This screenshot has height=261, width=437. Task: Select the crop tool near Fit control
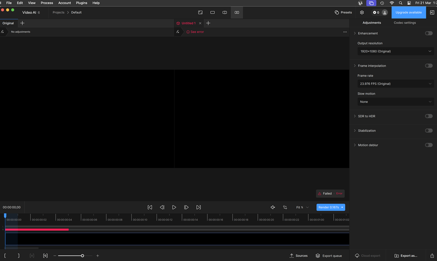(x=285, y=207)
